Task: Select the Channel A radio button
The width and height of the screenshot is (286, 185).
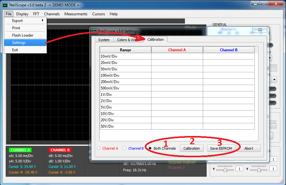Action: click(x=99, y=148)
